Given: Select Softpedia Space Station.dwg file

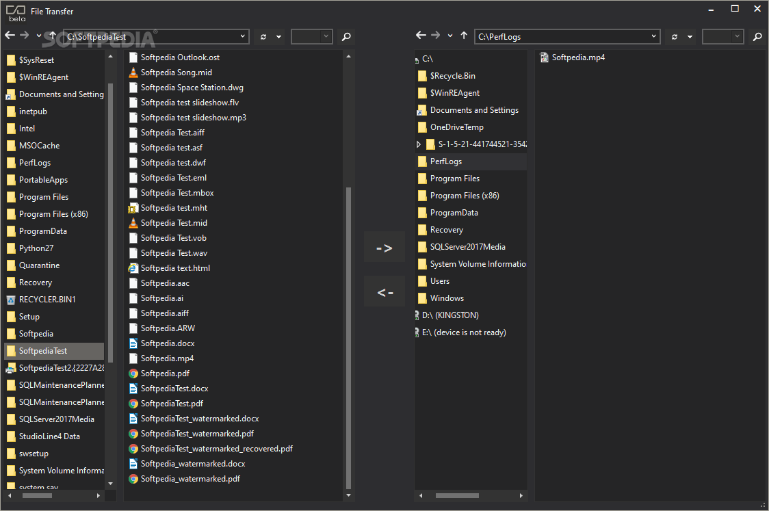Looking at the screenshot, I should [x=186, y=88].
